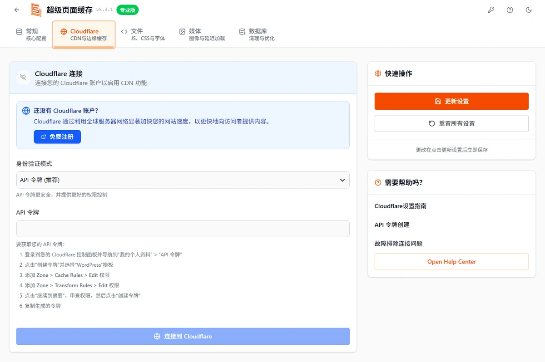Click the 还没有 Cloudflare 账户？ heading

pos(66,110)
